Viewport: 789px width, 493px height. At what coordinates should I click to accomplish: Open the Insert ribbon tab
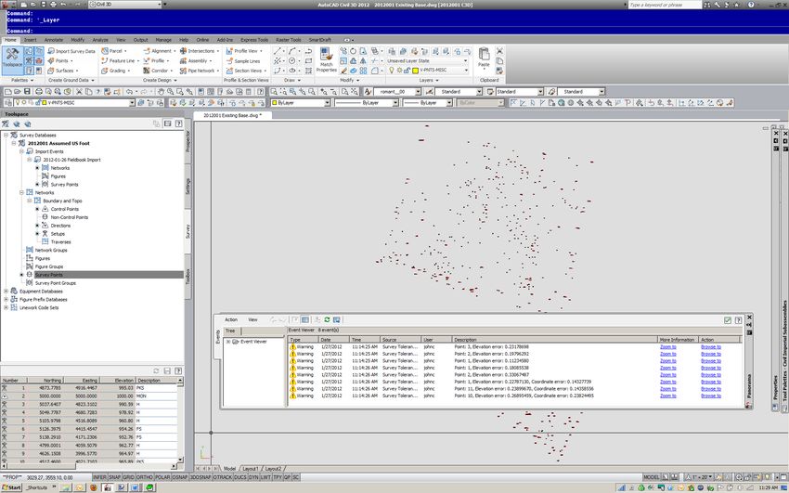31,40
